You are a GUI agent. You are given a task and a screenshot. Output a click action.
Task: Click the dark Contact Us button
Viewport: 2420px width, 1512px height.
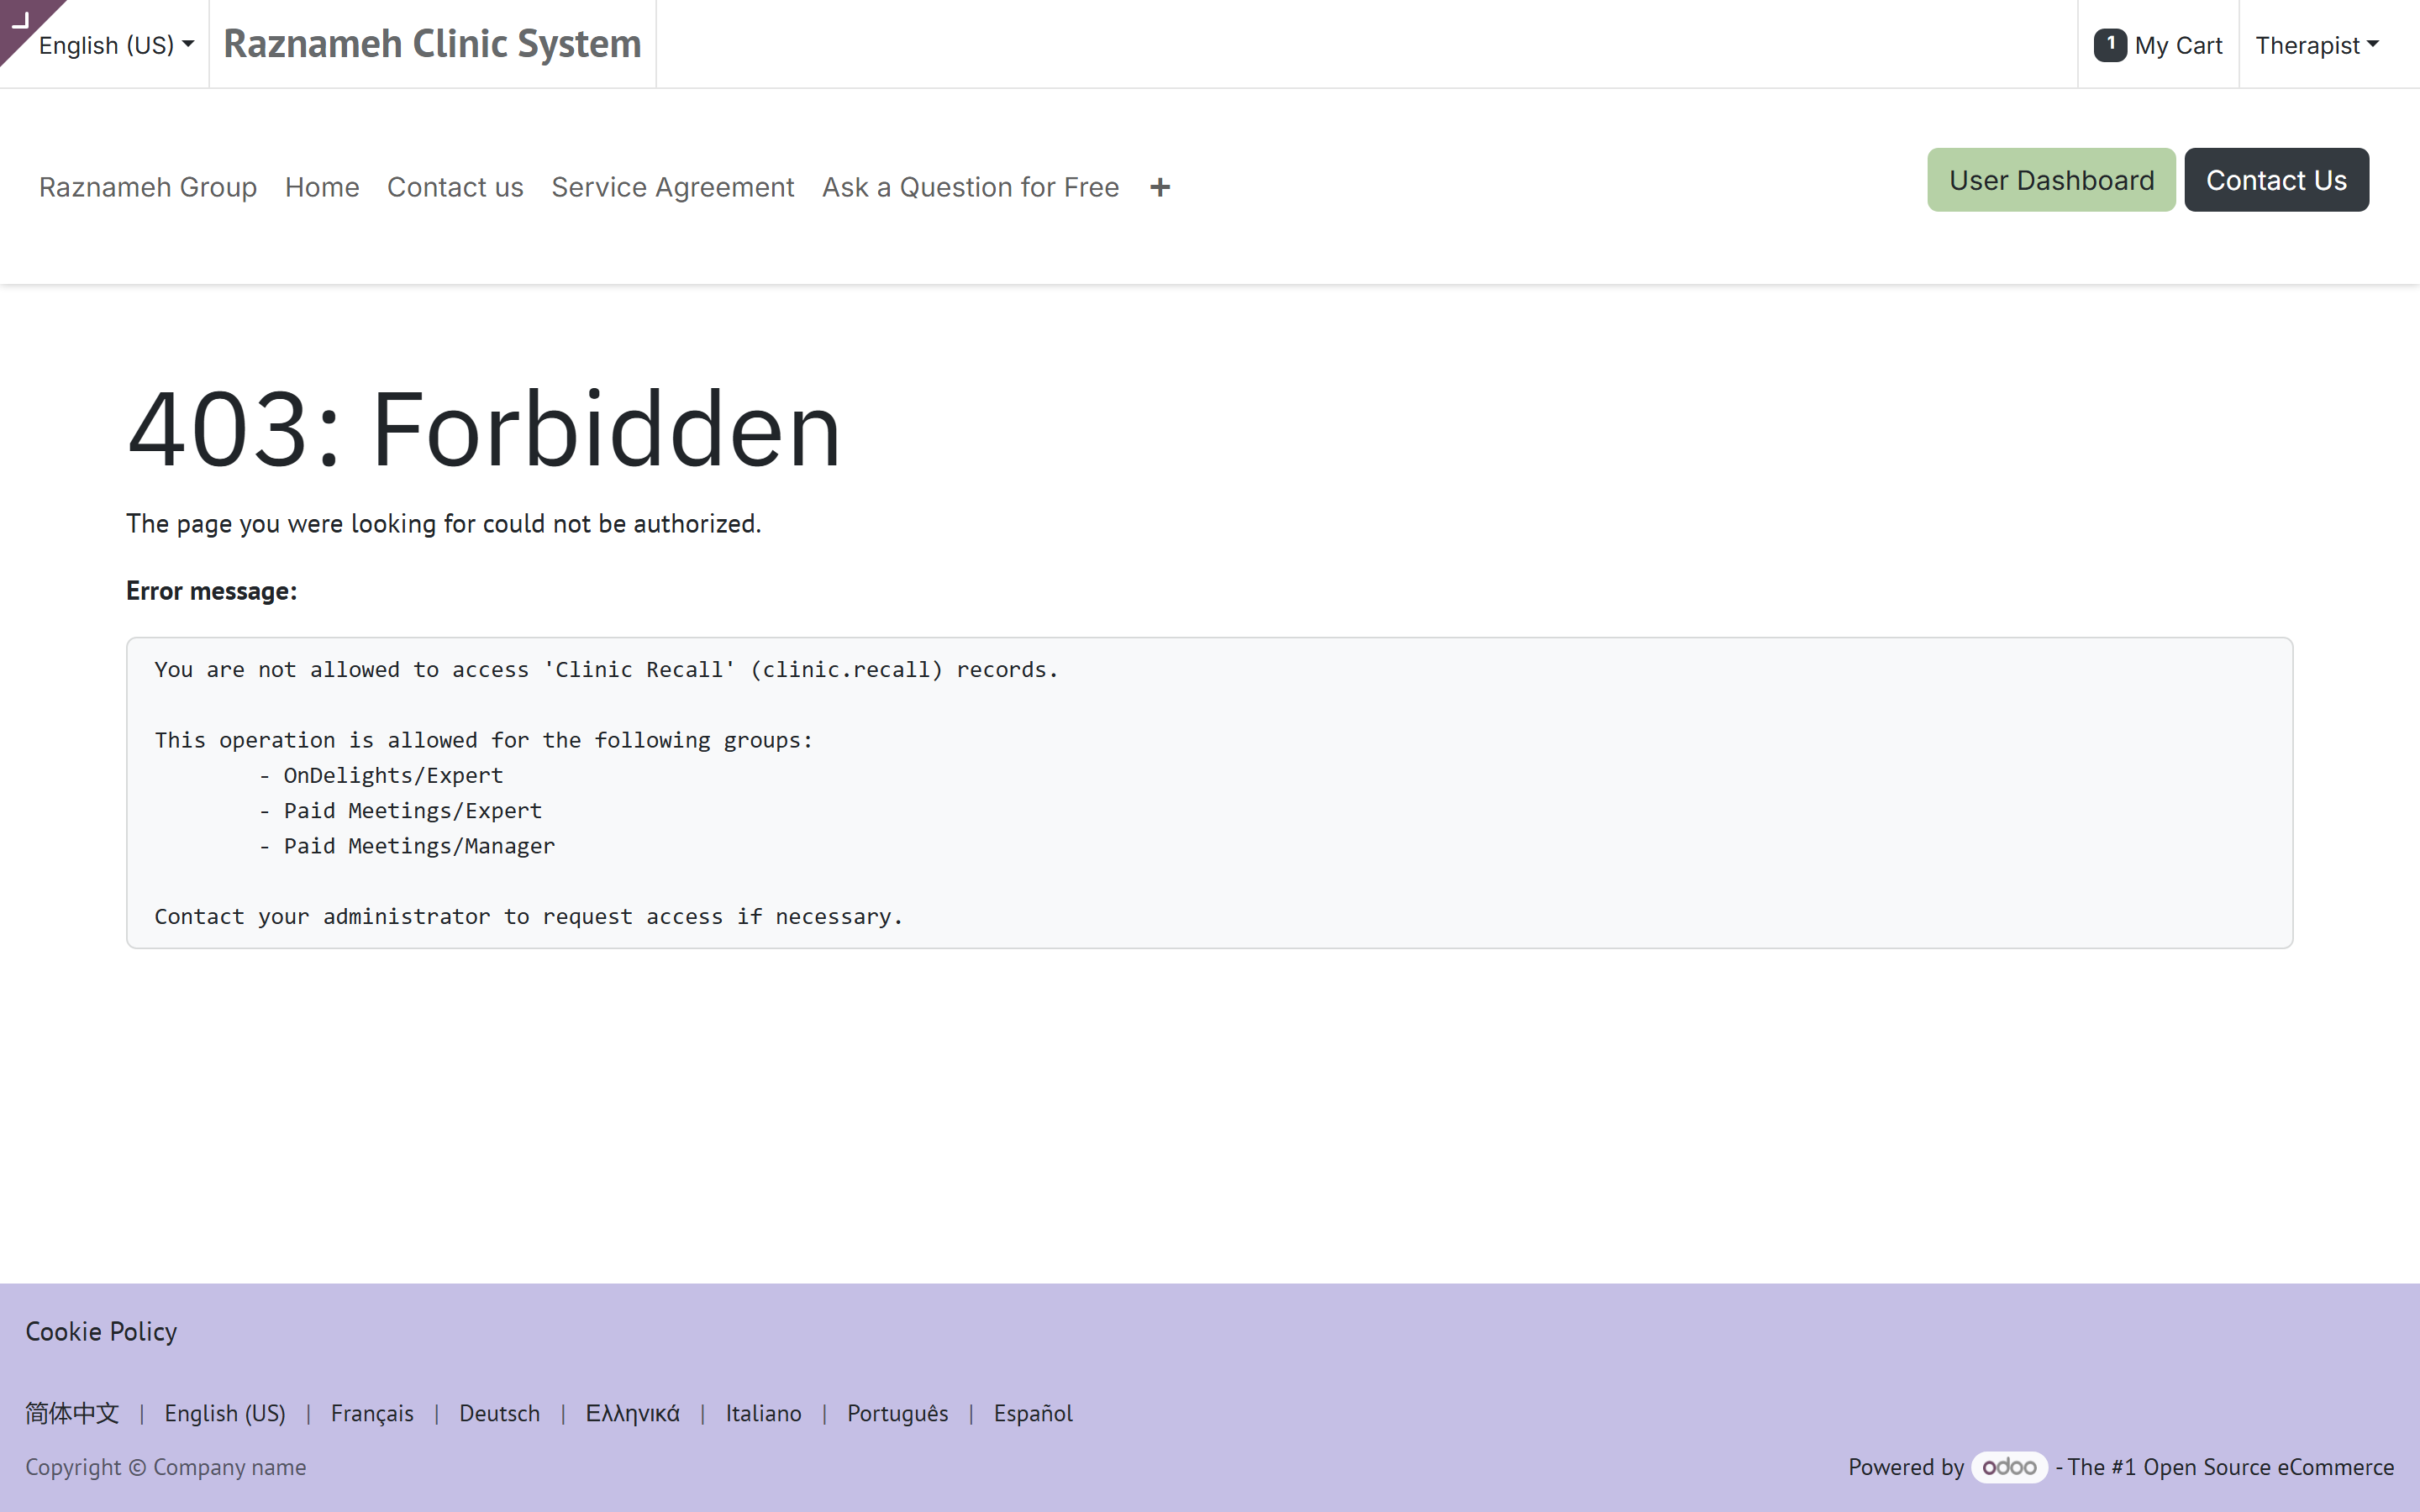pyautogui.click(x=2276, y=180)
